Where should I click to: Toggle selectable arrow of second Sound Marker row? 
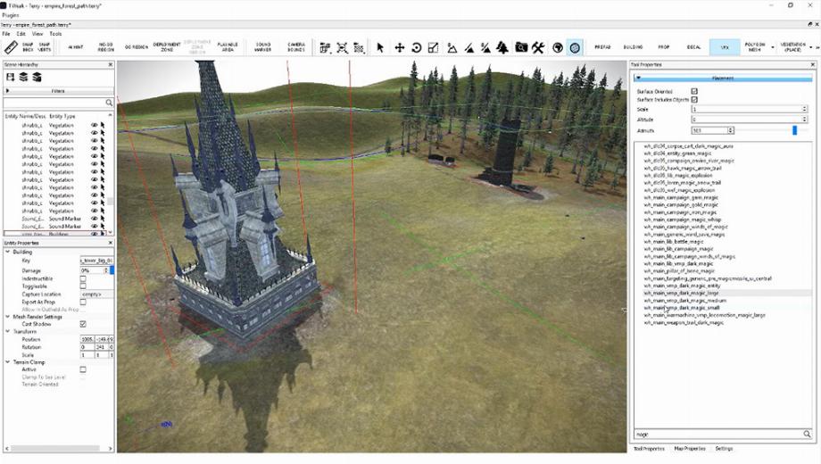[x=103, y=227]
